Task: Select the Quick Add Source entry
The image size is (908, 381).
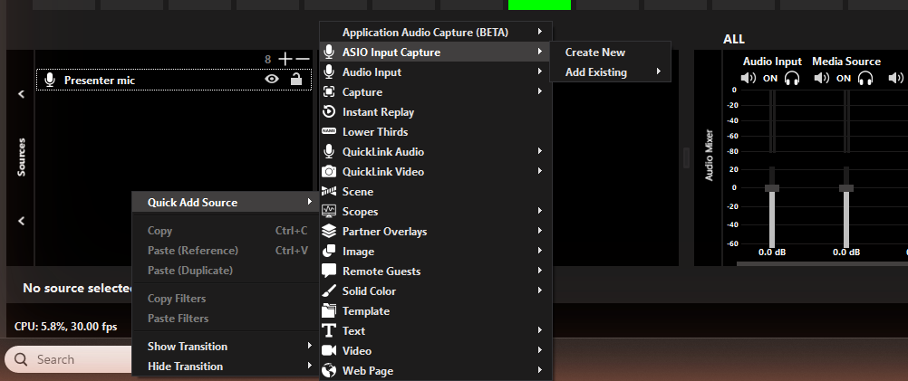Action: coord(226,203)
